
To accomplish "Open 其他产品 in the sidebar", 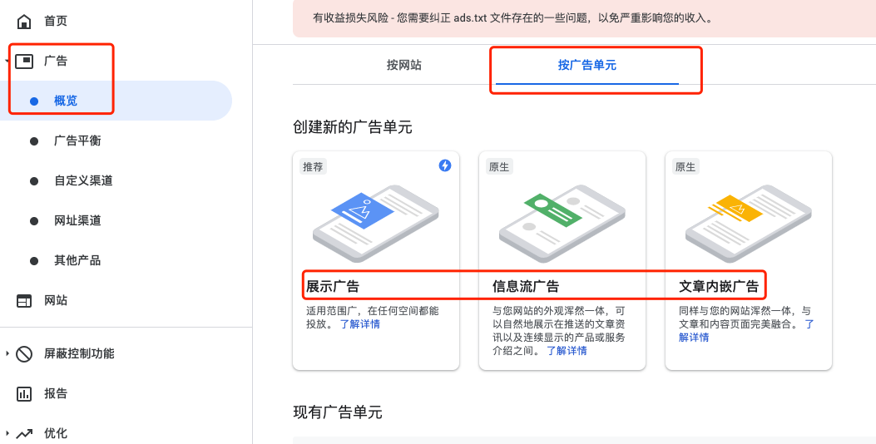I will point(77,260).
